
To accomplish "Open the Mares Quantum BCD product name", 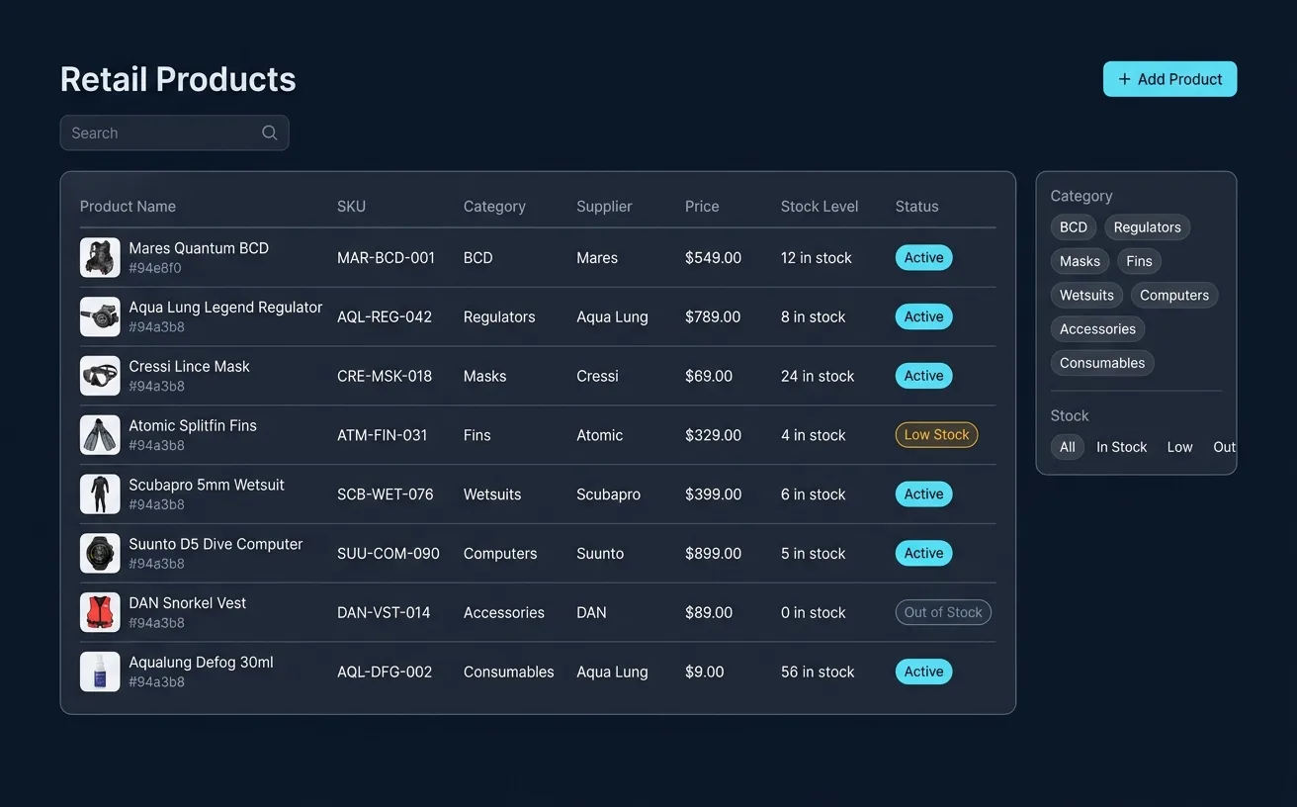I will pos(199,248).
